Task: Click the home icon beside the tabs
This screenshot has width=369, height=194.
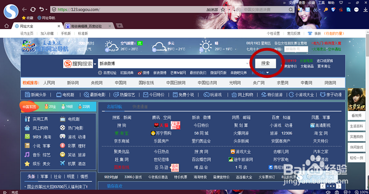Action: click(6, 26)
